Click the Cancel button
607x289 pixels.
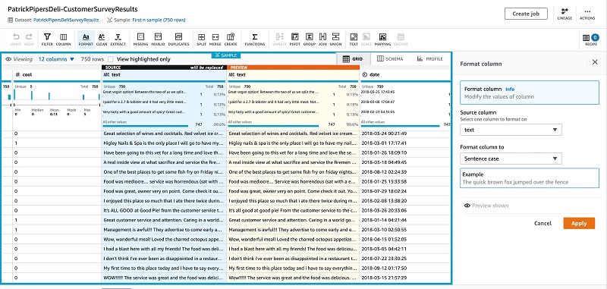543,223
